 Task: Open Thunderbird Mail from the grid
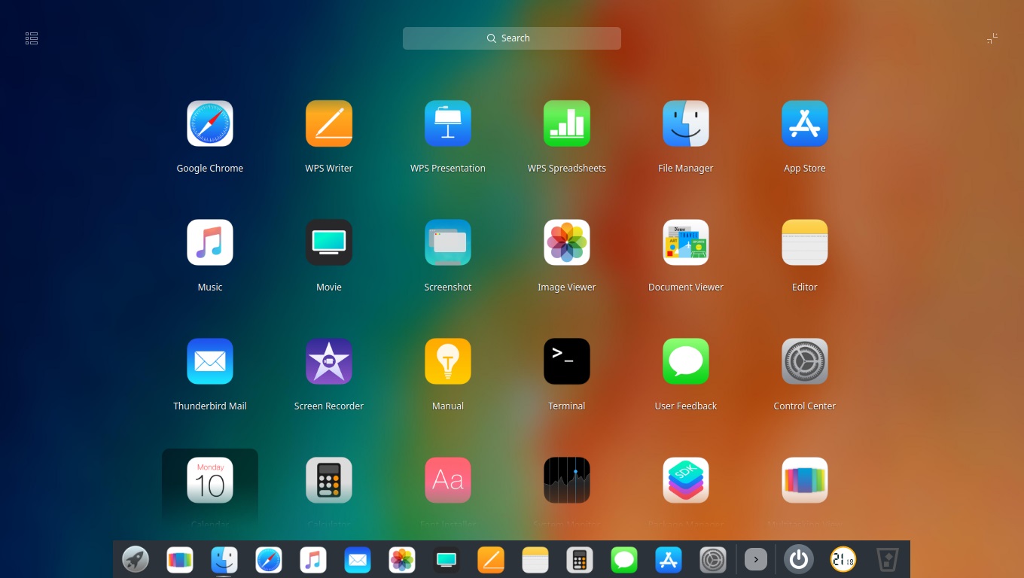click(210, 361)
